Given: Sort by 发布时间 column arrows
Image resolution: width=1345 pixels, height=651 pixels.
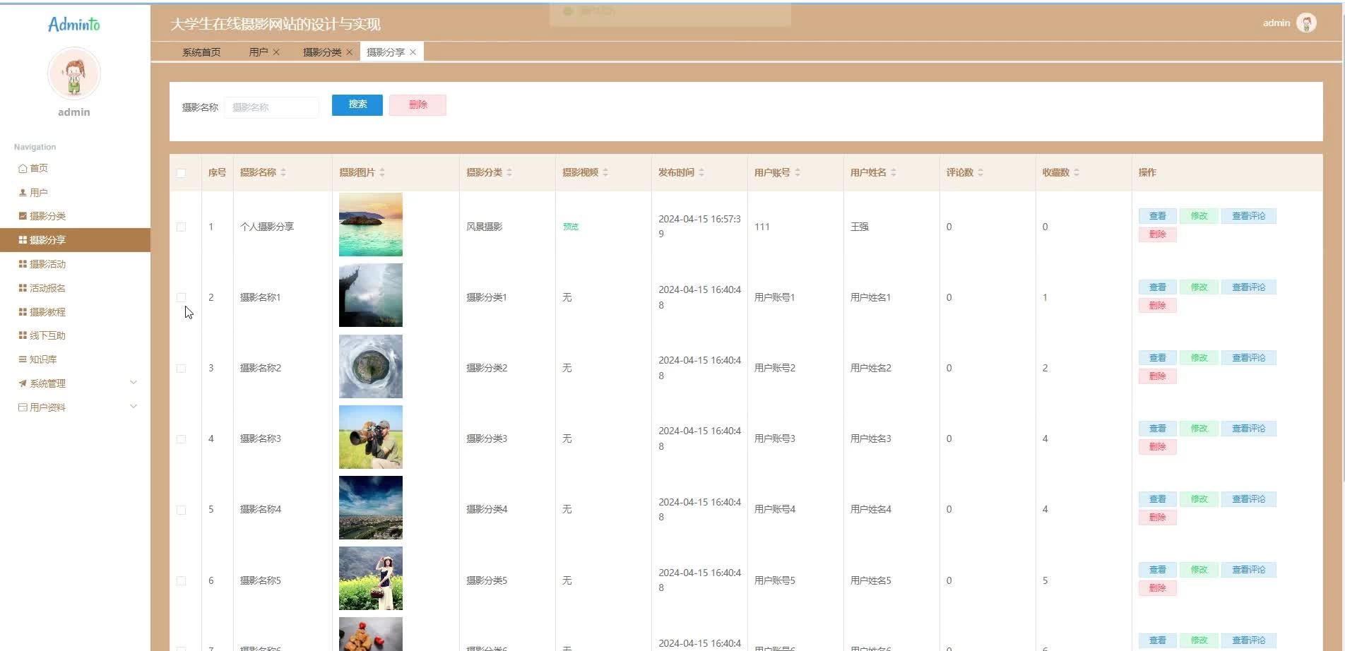Looking at the screenshot, I should click(x=701, y=172).
